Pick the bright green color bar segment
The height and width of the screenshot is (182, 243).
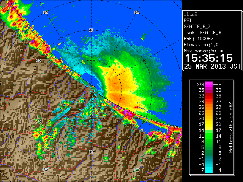tap(209, 136)
